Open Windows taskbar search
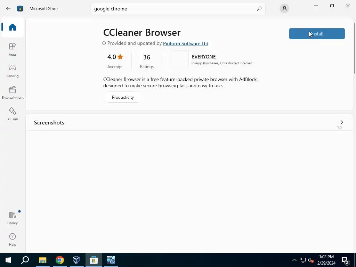Viewport: 356px width, 267px height. coord(25,260)
